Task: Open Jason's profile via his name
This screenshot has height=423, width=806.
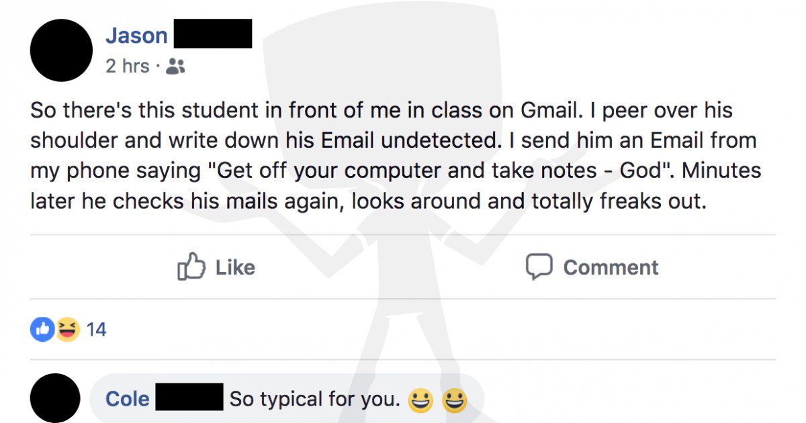Action: coord(137,35)
